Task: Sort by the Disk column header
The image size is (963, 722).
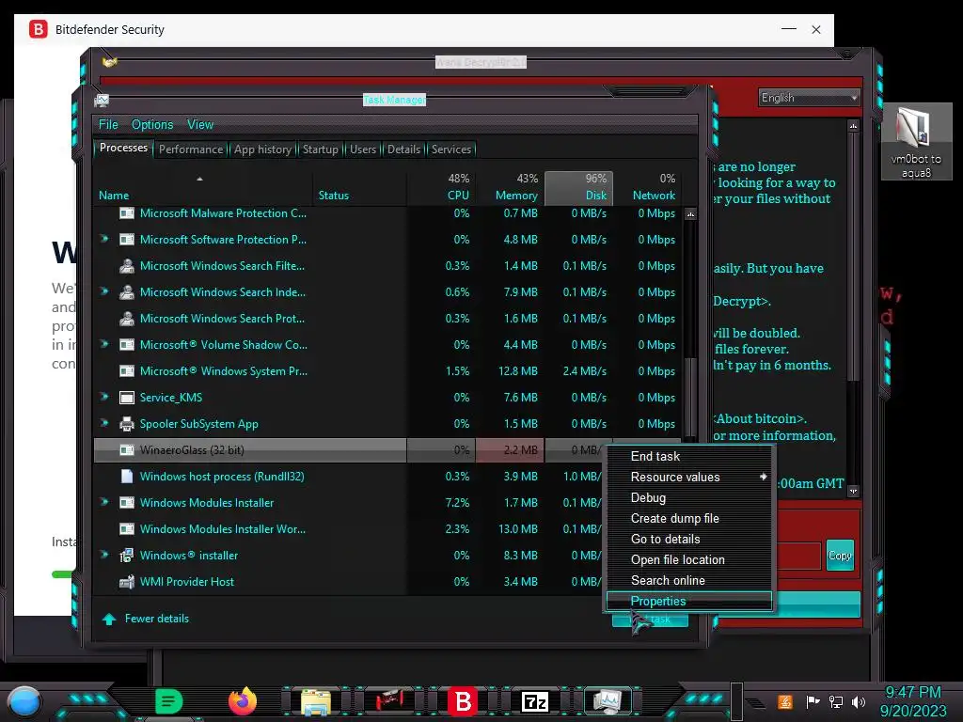Action: point(579,188)
